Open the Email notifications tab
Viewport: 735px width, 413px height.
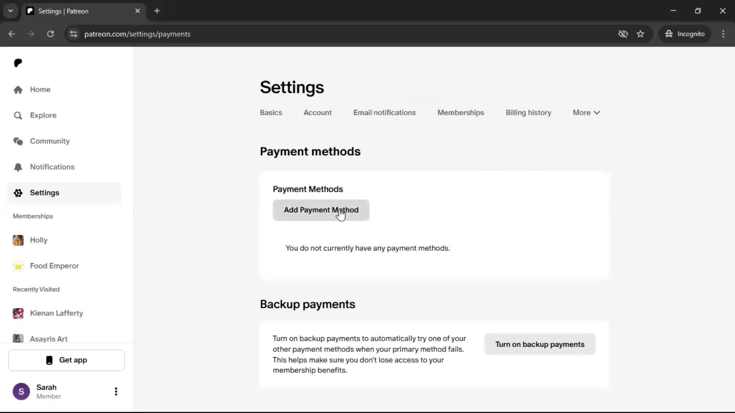[x=384, y=113]
